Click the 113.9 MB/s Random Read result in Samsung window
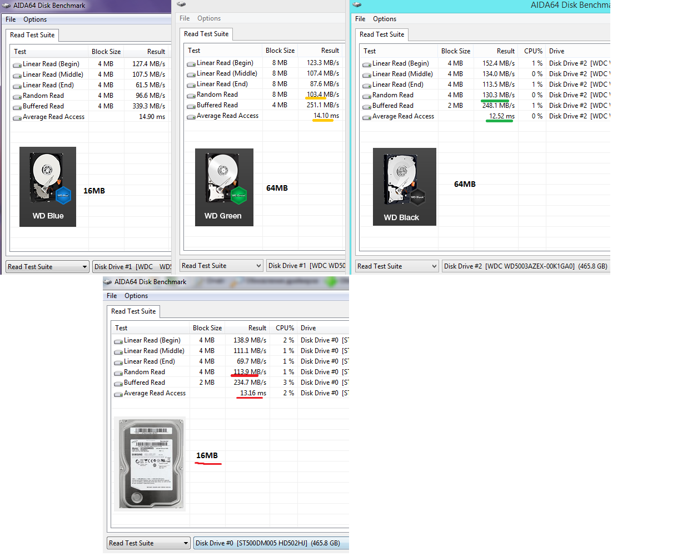 pyautogui.click(x=250, y=373)
